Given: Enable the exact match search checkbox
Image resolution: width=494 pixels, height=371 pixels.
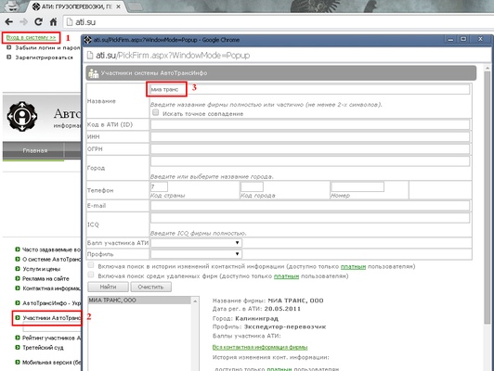Looking at the screenshot, I should pos(156,112).
